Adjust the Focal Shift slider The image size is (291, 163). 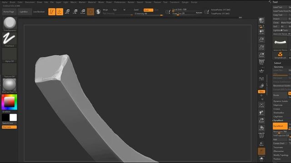click(187, 10)
